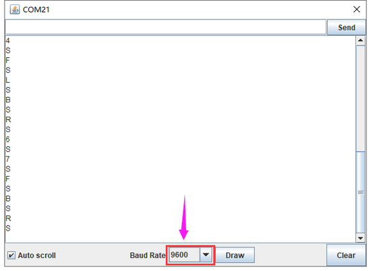This screenshot has width=371, height=271.
Task: Click the output line showing 4
Action: click(8, 40)
